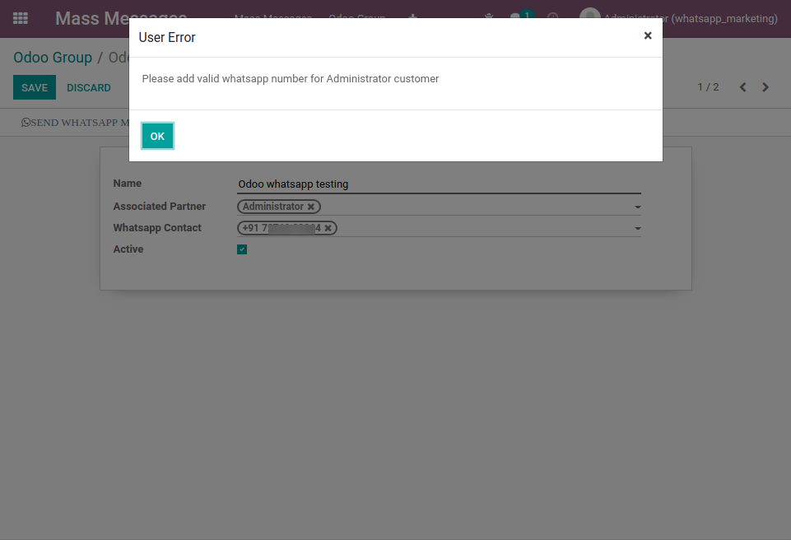Click the Name input field

pos(439,184)
